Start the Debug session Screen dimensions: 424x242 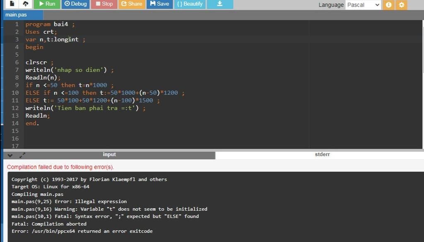(x=75, y=4)
